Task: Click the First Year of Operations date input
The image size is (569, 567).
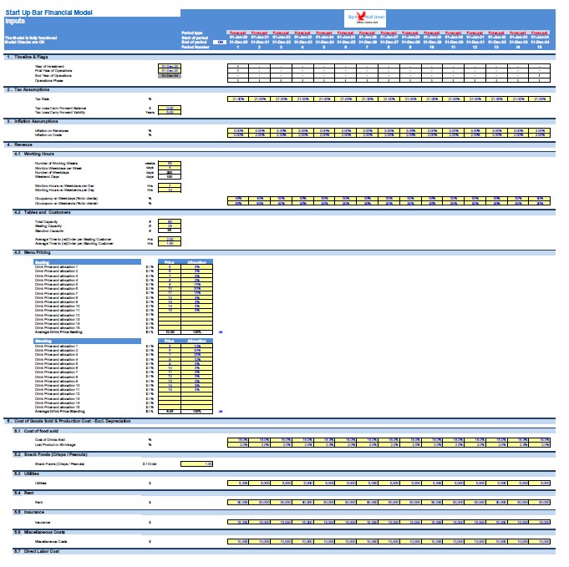Action: click(171, 71)
